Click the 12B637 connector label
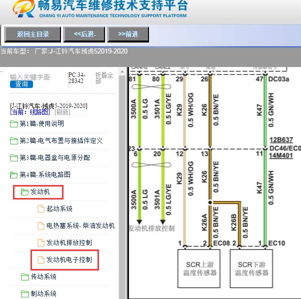Screen dimensions: 301x299 click(x=281, y=139)
